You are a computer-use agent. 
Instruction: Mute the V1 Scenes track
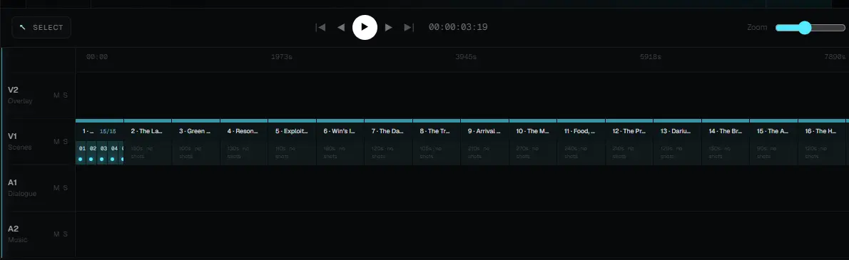[x=56, y=142]
